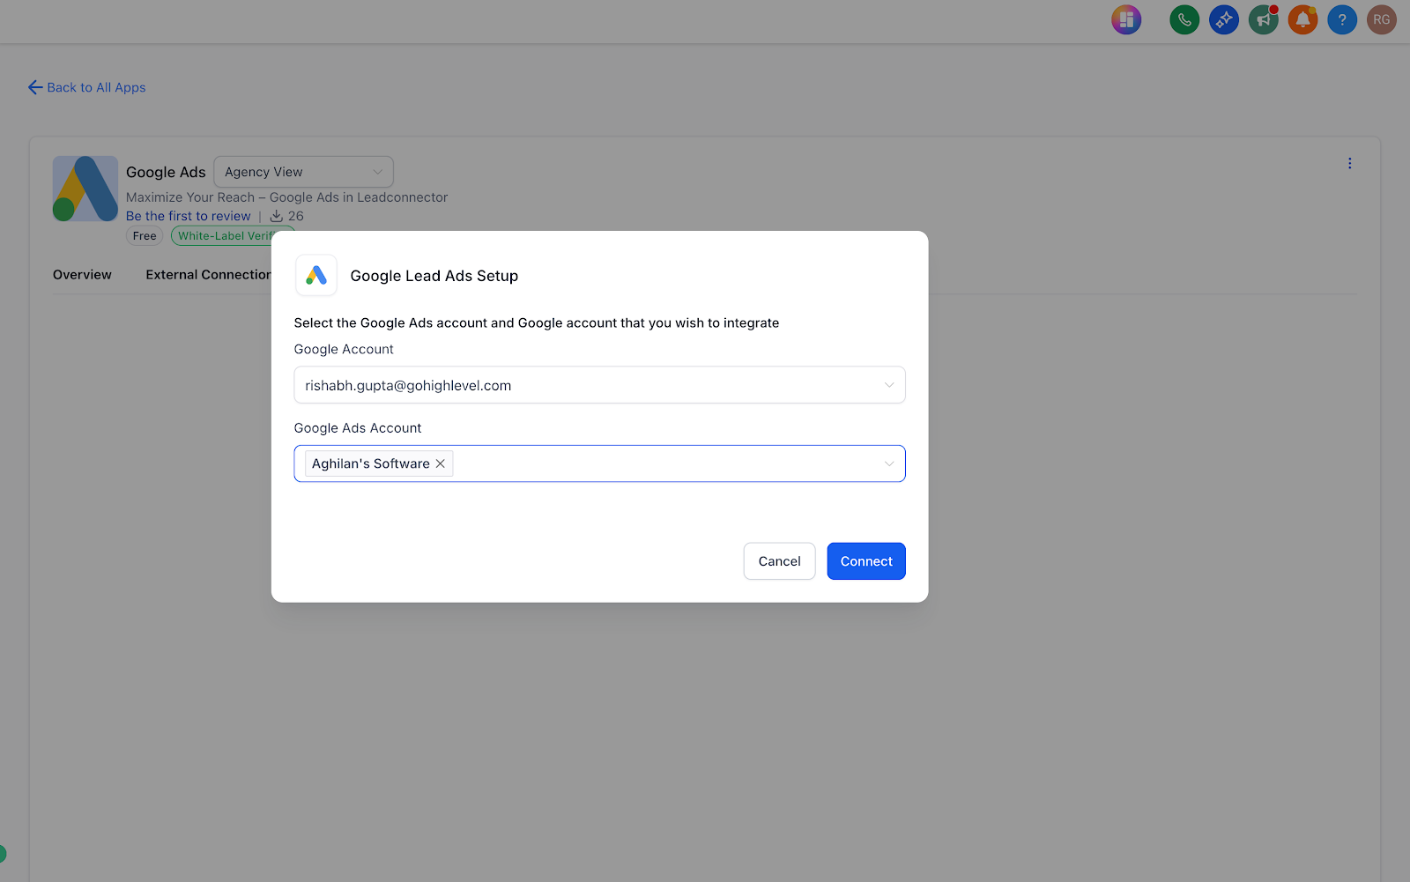The image size is (1410, 882).
Task: Click the Maximize Your Reach description text
Action: pos(286,197)
